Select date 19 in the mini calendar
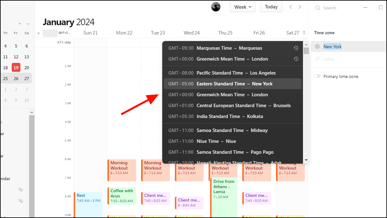 (x=16, y=67)
